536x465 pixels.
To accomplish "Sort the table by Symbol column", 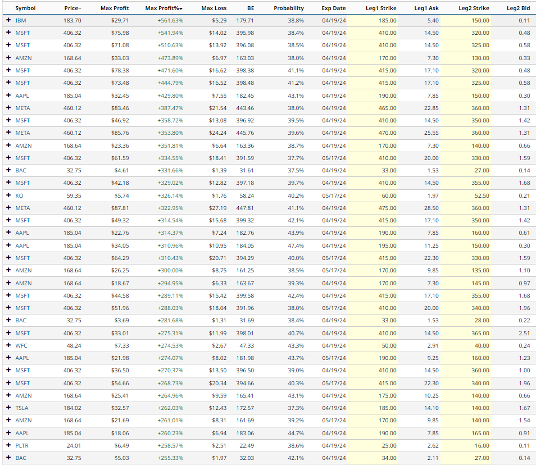I will click(x=25, y=8).
